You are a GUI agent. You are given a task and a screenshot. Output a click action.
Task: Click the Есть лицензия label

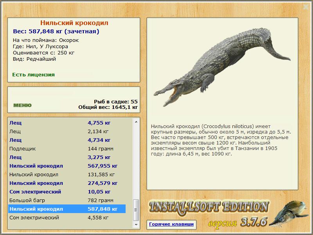point(33,74)
